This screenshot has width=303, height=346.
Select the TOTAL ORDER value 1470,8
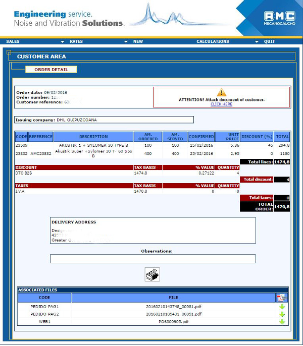[x=282, y=207]
